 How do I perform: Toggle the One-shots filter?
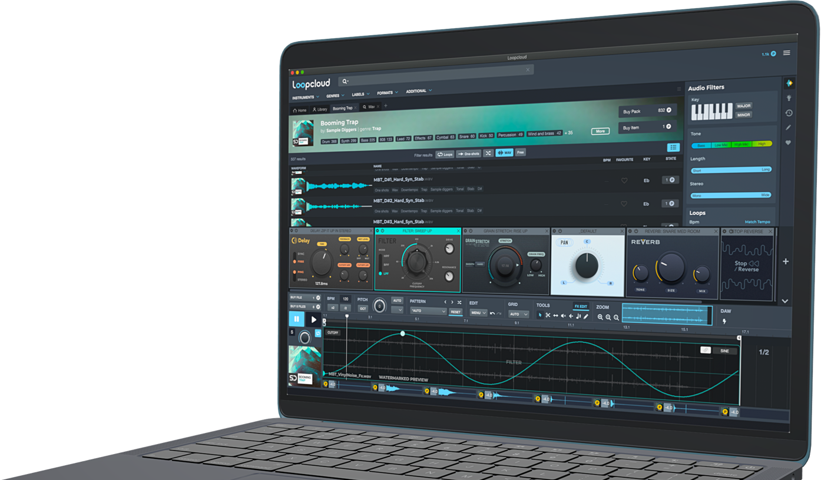469,154
